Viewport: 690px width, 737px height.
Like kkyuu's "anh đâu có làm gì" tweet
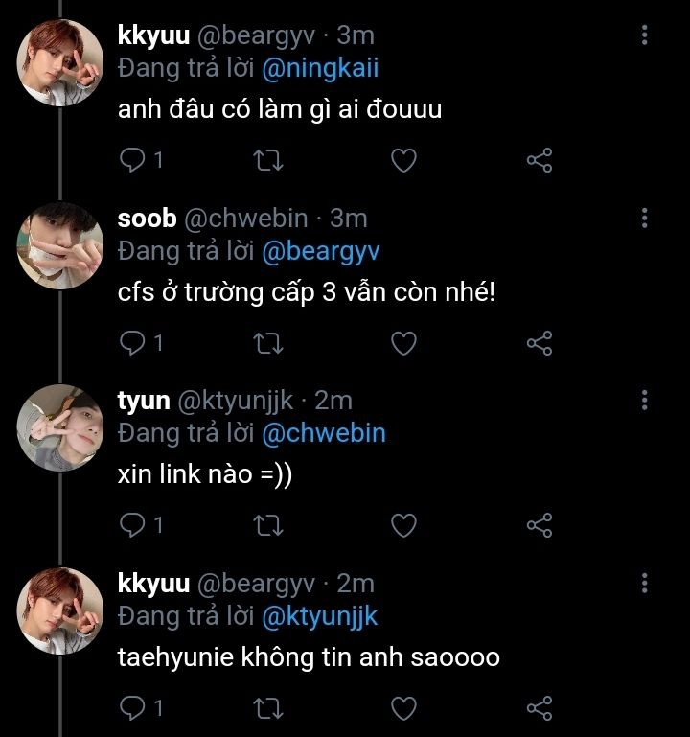pyautogui.click(x=404, y=160)
